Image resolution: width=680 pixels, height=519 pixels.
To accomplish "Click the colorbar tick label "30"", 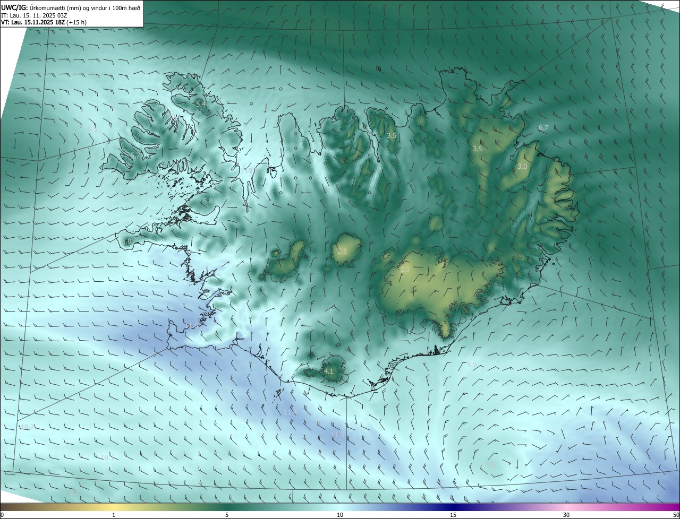I will [x=566, y=515].
